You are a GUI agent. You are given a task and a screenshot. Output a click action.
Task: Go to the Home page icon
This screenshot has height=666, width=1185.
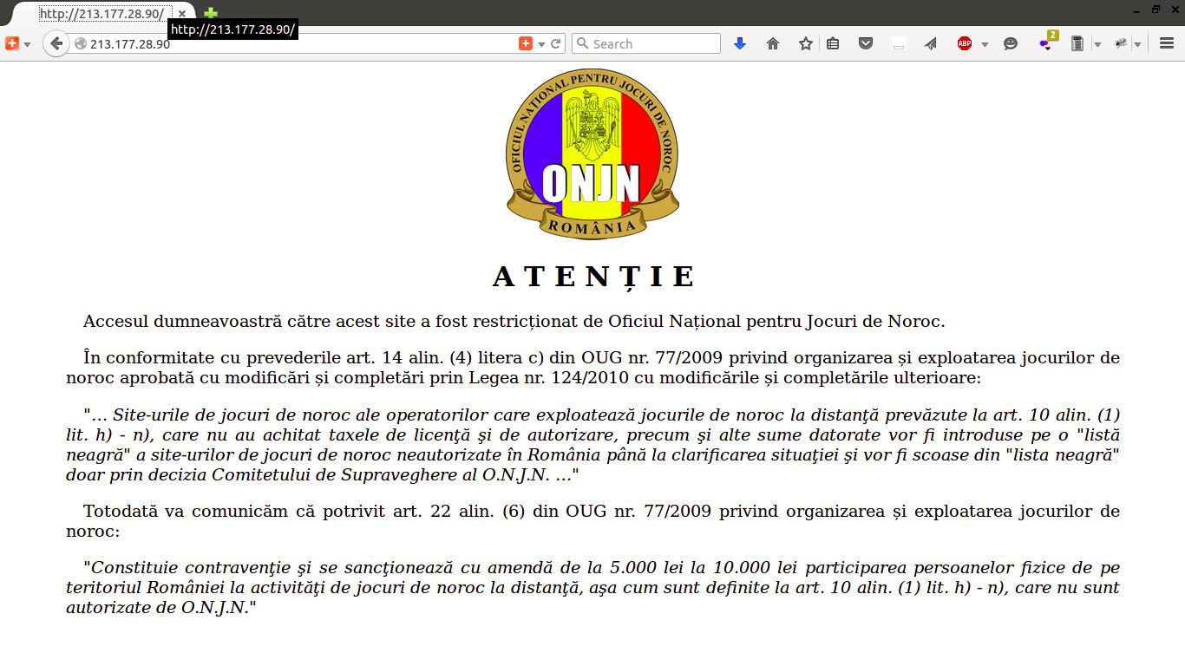point(773,43)
